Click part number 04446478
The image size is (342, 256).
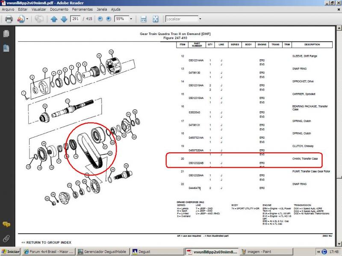click(x=195, y=188)
